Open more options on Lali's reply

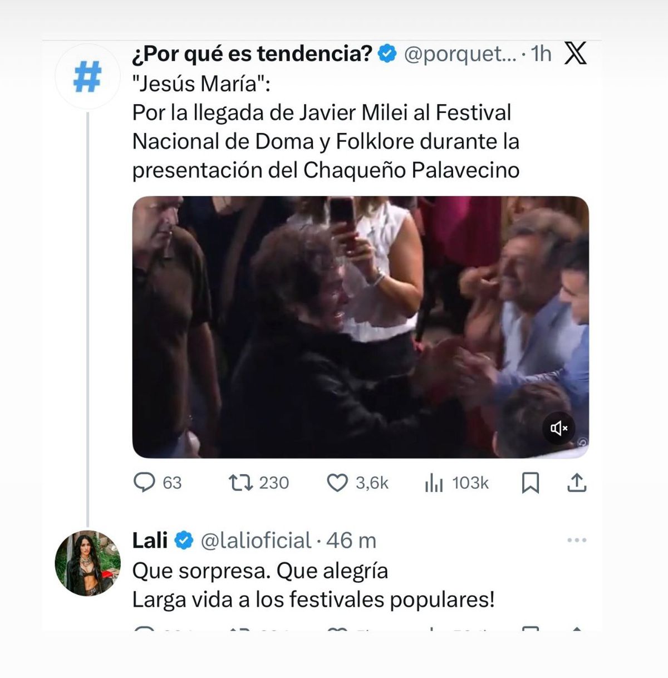pos(577,540)
